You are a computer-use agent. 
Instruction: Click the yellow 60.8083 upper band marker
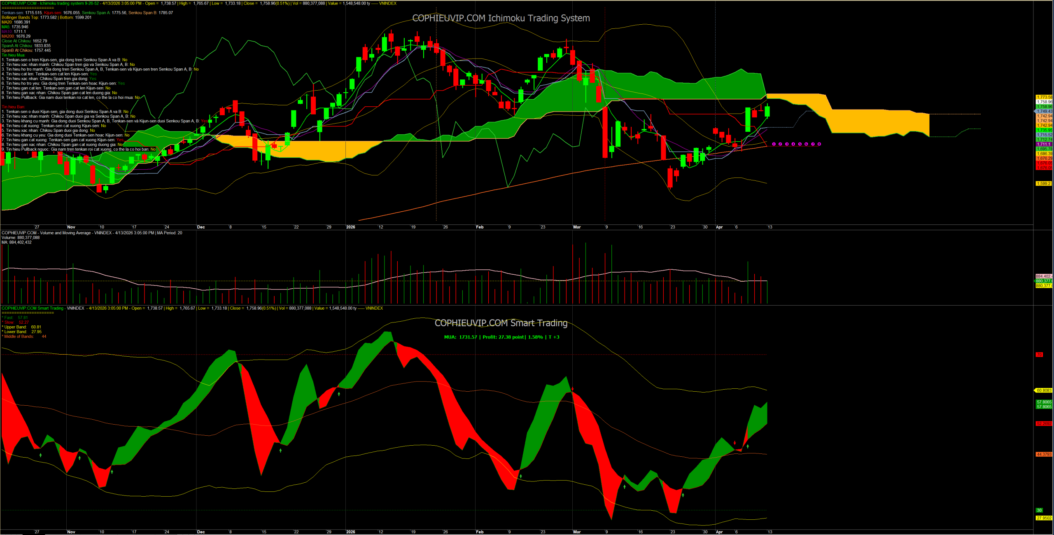[x=1044, y=390]
